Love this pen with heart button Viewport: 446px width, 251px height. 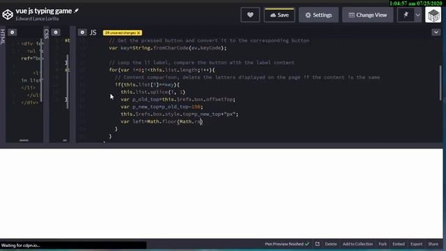[250, 15]
